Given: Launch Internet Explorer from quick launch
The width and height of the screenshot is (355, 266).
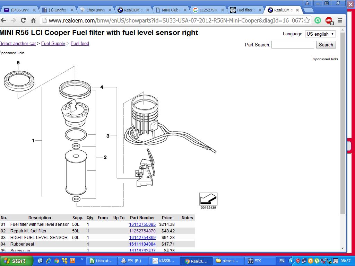Looking at the screenshot, I should coord(49,261).
